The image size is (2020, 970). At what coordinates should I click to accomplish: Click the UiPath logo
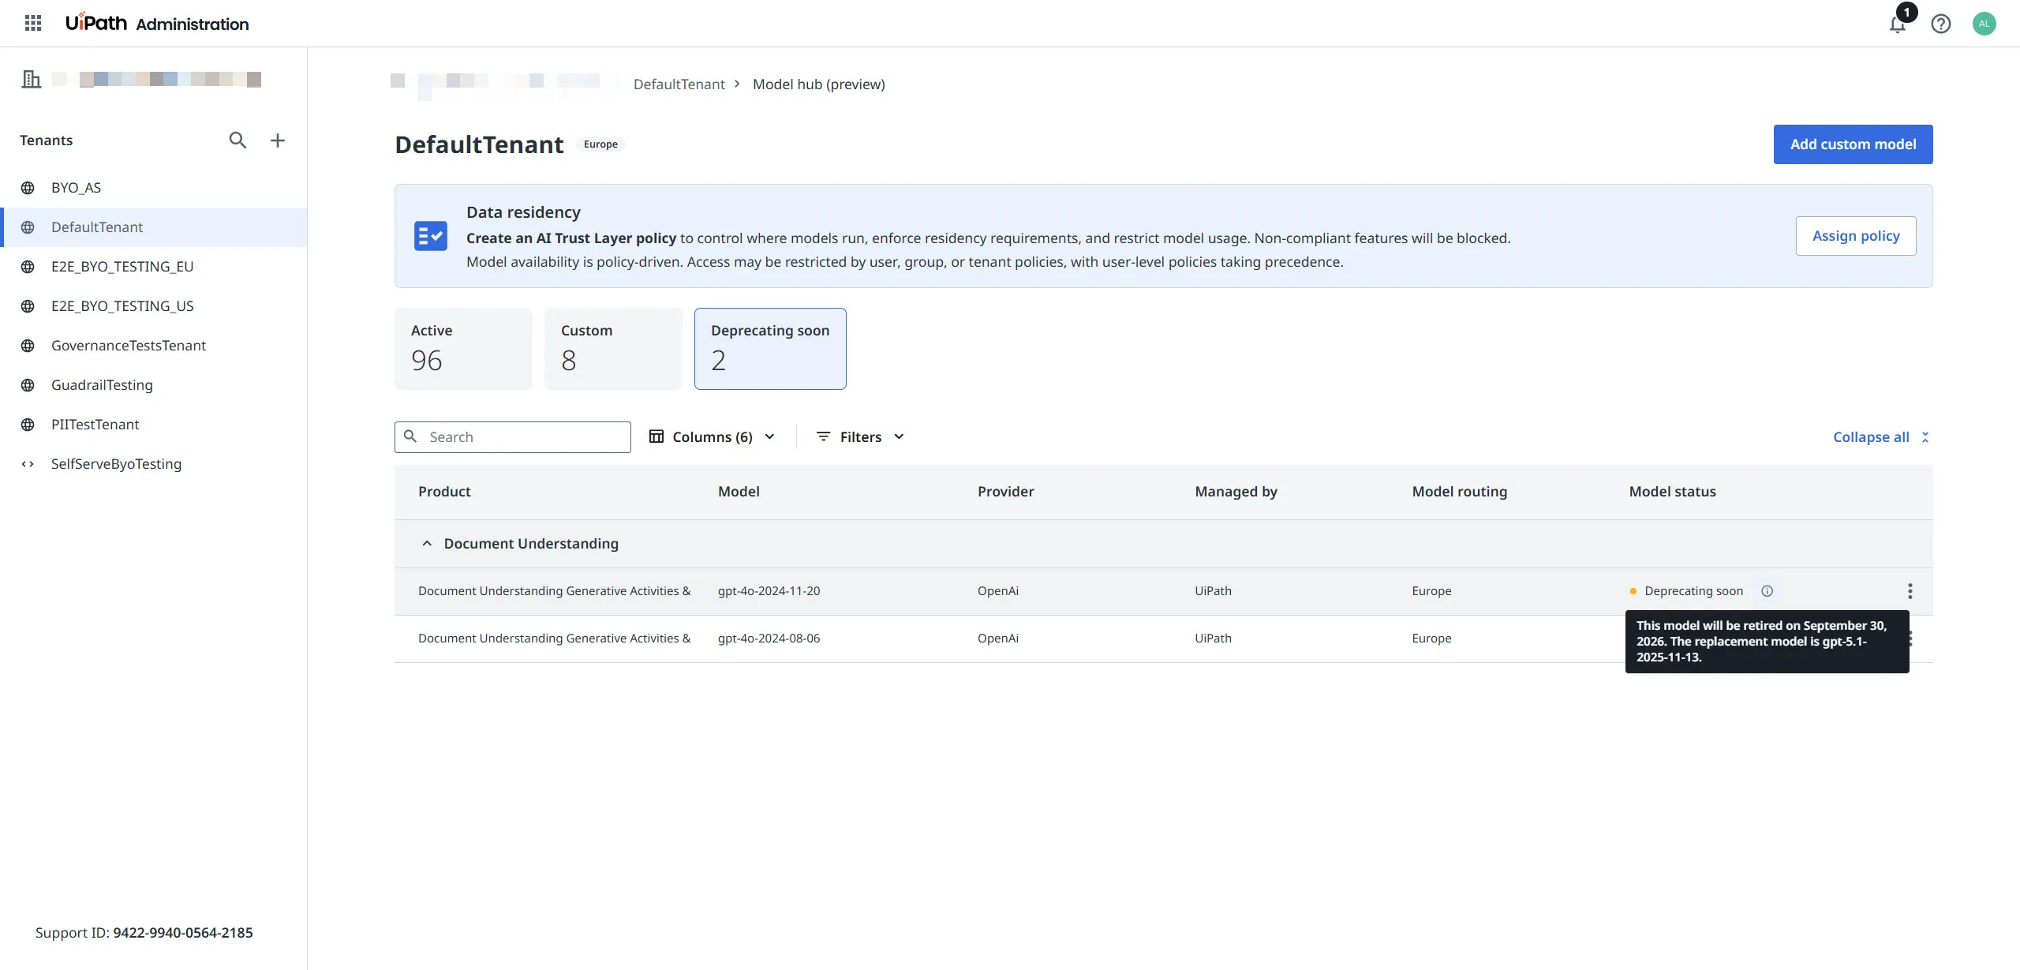tap(95, 22)
